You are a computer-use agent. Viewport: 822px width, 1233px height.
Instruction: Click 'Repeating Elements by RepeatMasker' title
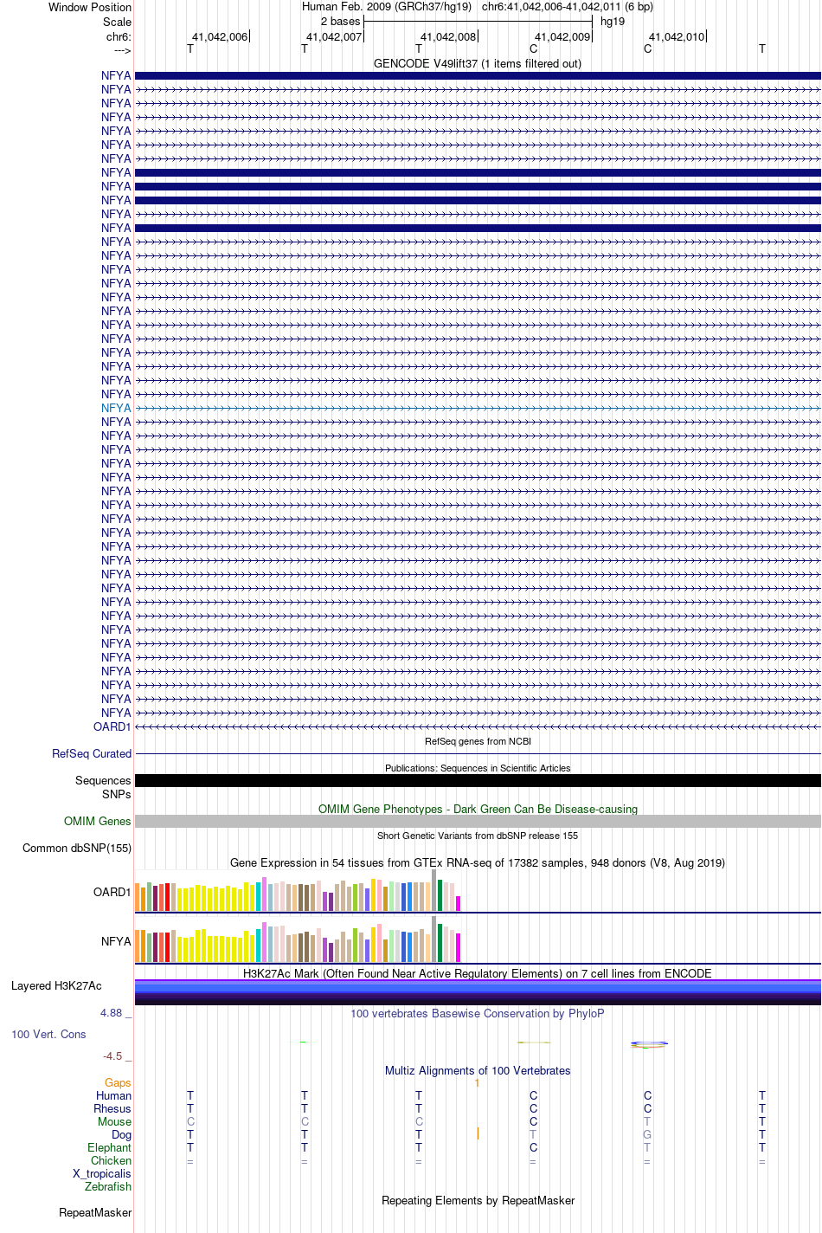pos(478,1200)
